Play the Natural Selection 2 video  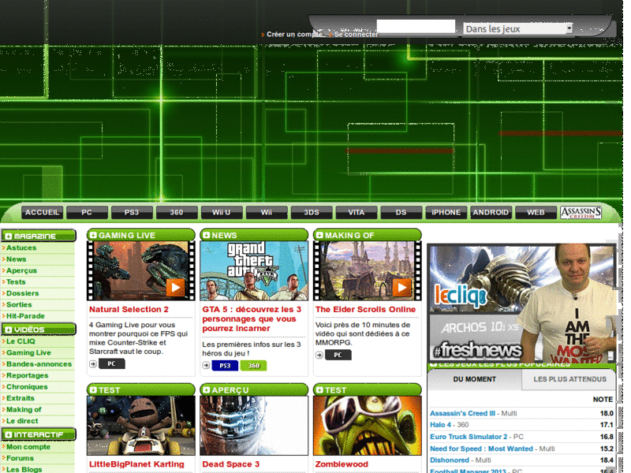click(x=175, y=288)
